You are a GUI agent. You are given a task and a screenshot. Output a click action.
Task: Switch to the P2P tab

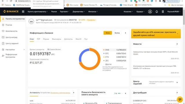click(38, 39)
